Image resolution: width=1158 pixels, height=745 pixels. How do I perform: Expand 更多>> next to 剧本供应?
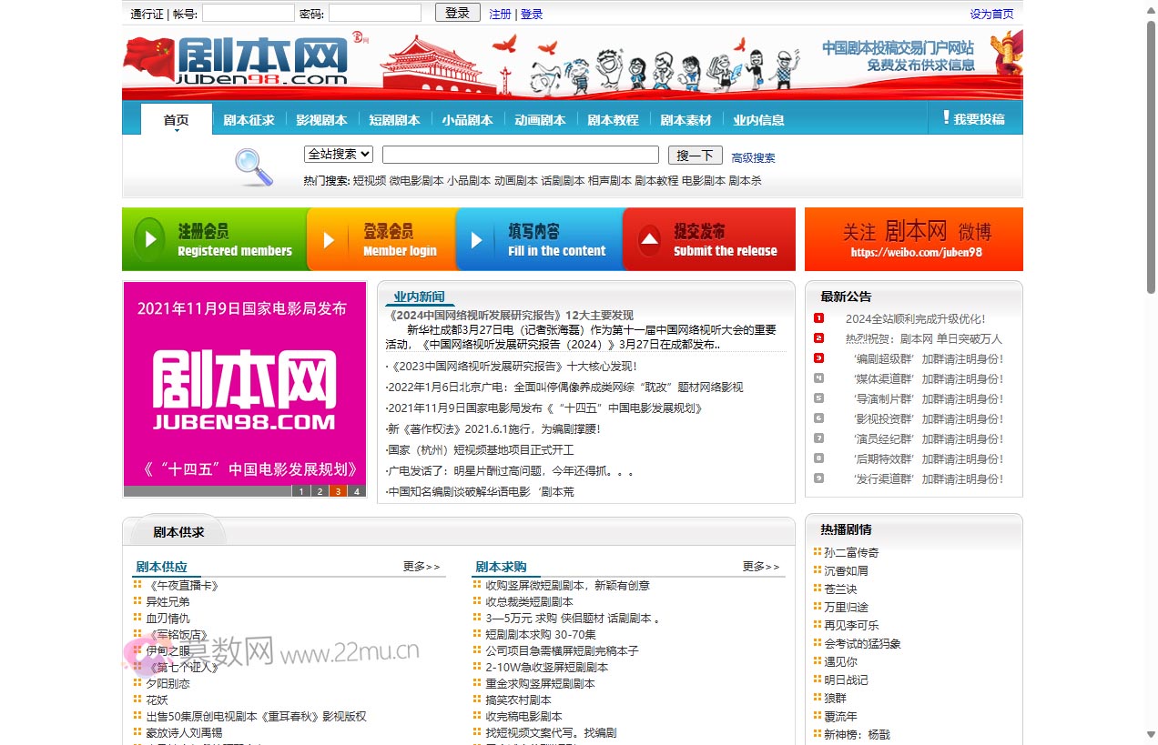coord(422,567)
